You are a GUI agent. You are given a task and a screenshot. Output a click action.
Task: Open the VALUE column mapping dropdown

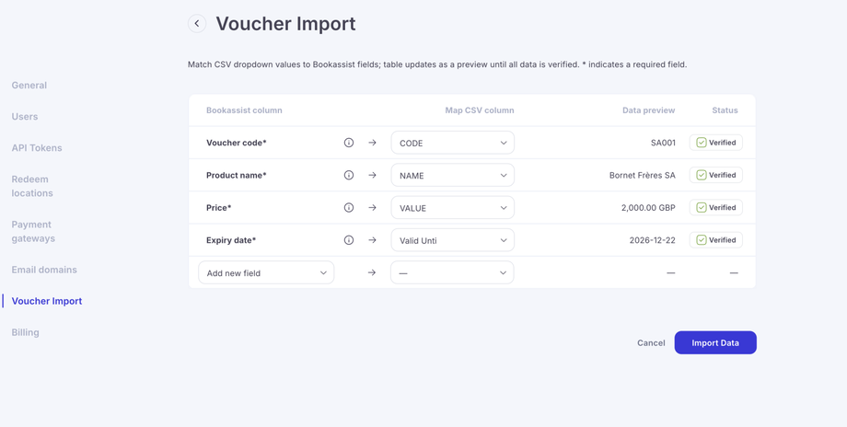tap(452, 208)
